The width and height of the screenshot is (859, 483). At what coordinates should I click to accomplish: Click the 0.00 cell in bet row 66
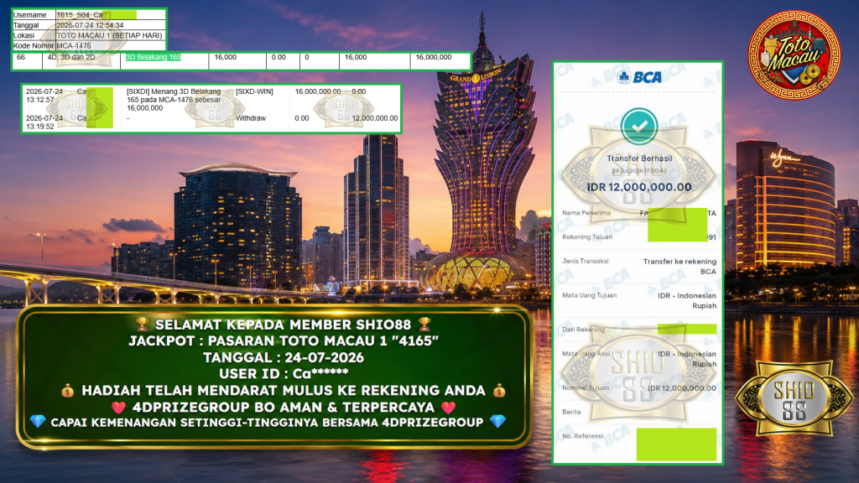279,57
